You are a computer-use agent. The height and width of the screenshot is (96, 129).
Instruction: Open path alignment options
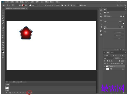65,5
